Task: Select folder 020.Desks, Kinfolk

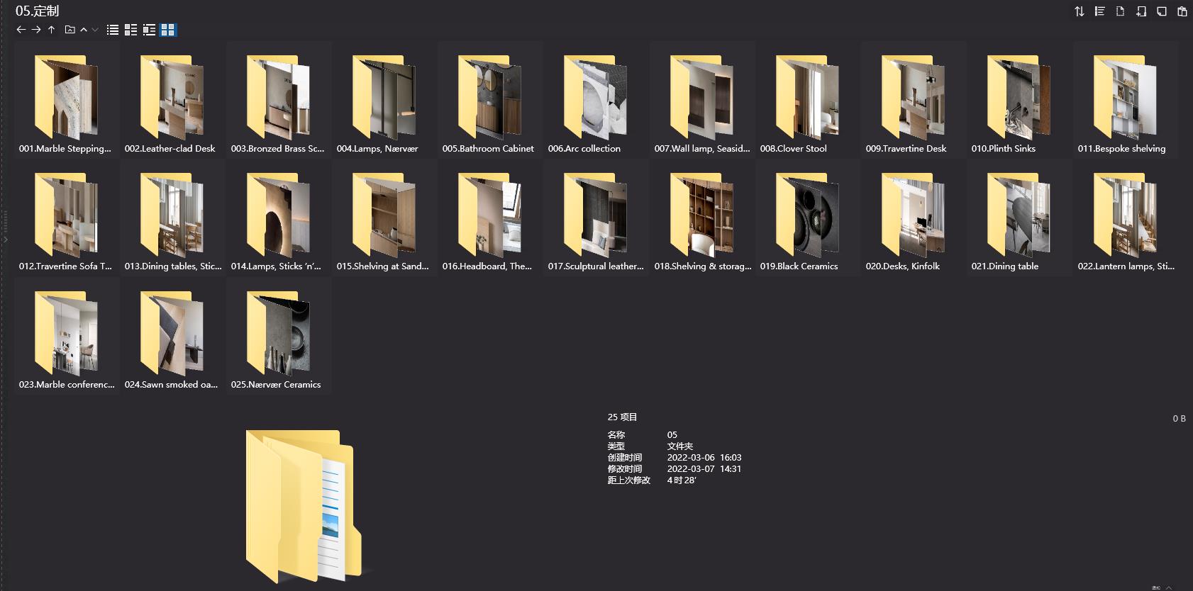Action: click(914, 217)
